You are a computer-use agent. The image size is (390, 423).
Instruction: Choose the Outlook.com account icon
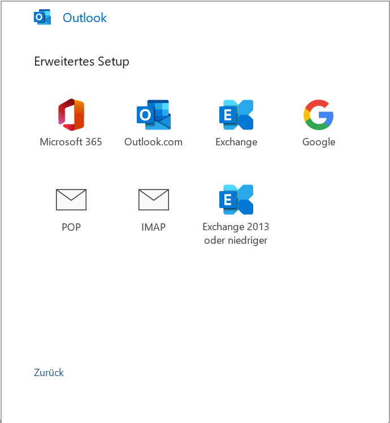pos(153,114)
